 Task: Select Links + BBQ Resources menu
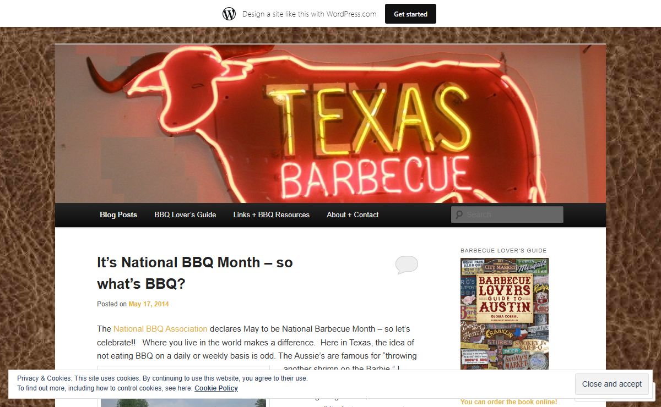[x=271, y=215]
